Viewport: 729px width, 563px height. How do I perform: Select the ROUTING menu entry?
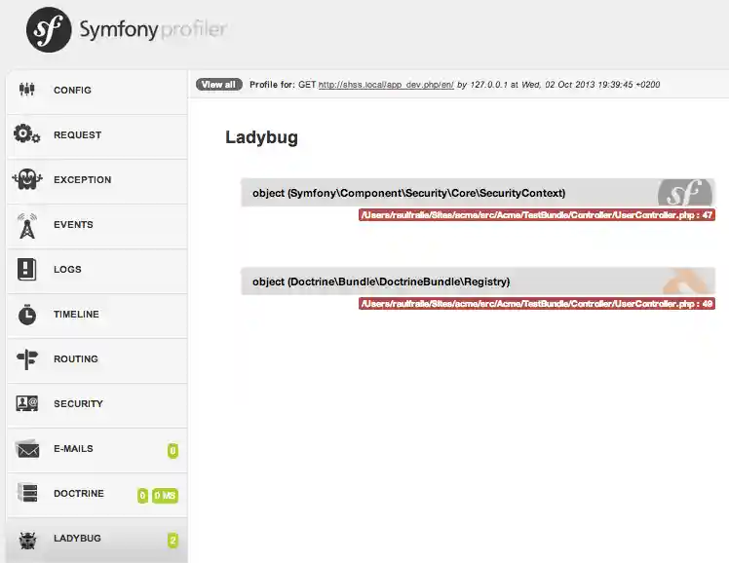pyautogui.click(x=97, y=359)
